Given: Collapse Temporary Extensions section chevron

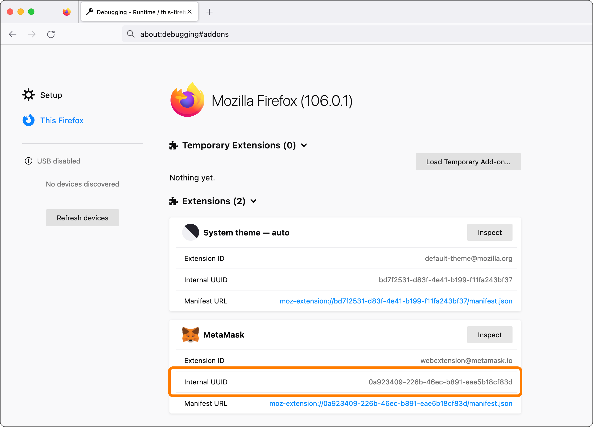Looking at the screenshot, I should point(304,145).
